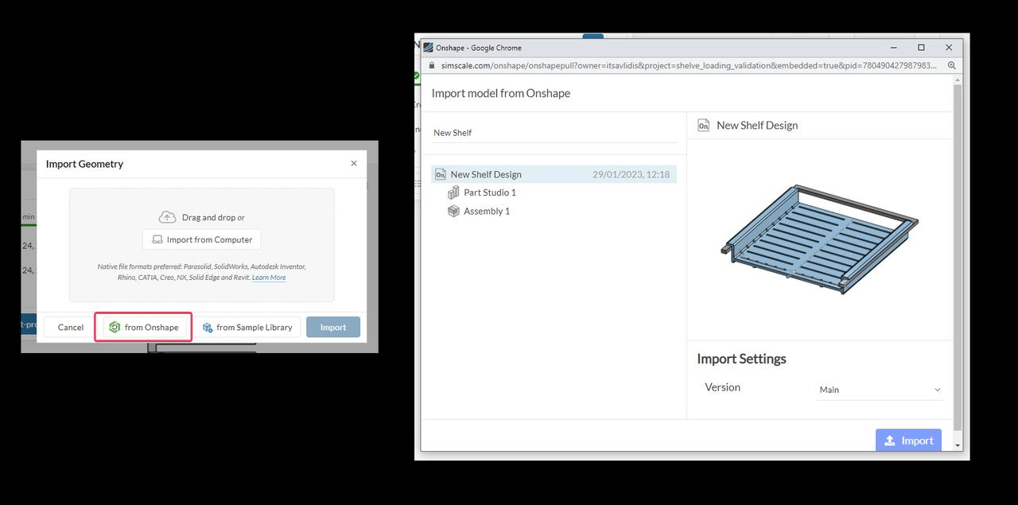Click the New Shelf breadcrumb label

(453, 132)
